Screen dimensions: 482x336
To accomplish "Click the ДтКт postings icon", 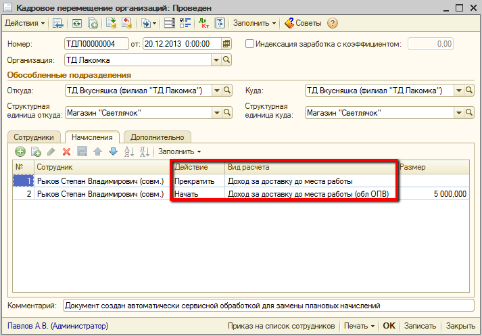I will coord(203,23).
